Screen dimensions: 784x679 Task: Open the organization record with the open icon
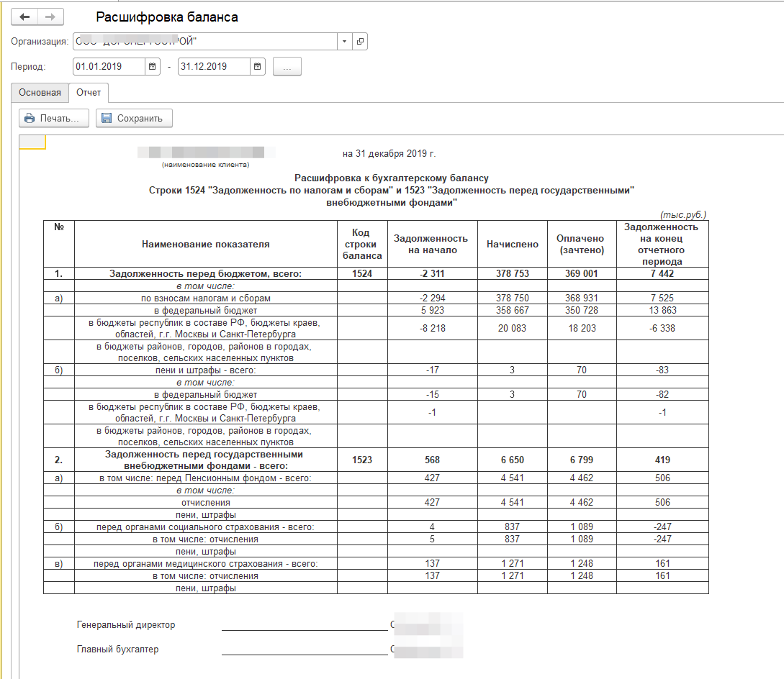tap(360, 42)
